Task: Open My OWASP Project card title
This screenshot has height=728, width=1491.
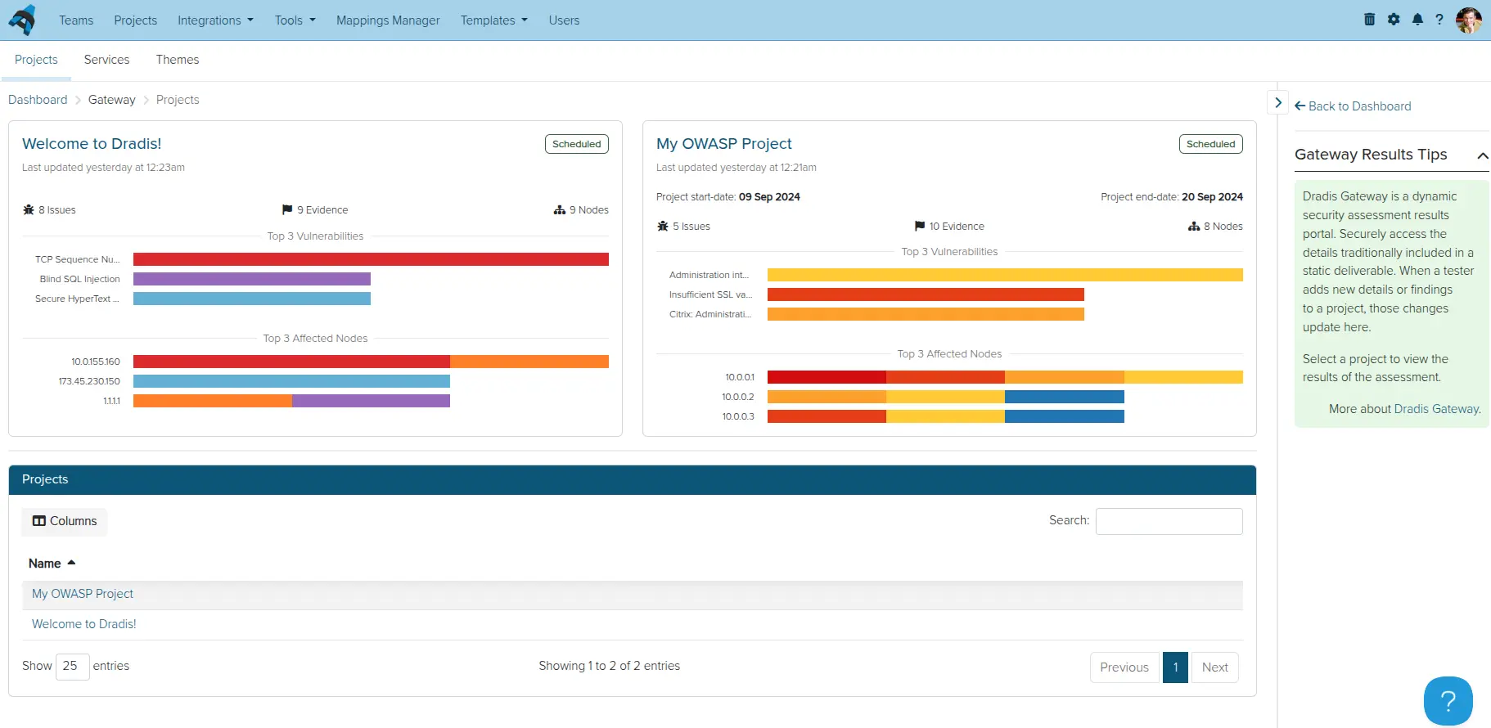Action: pos(724,143)
